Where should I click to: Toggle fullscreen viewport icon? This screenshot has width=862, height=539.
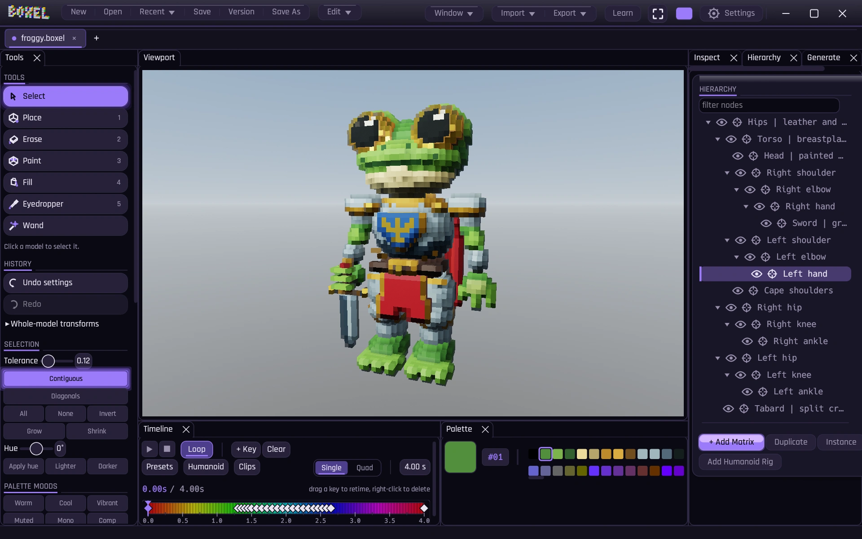click(x=658, y=13)
